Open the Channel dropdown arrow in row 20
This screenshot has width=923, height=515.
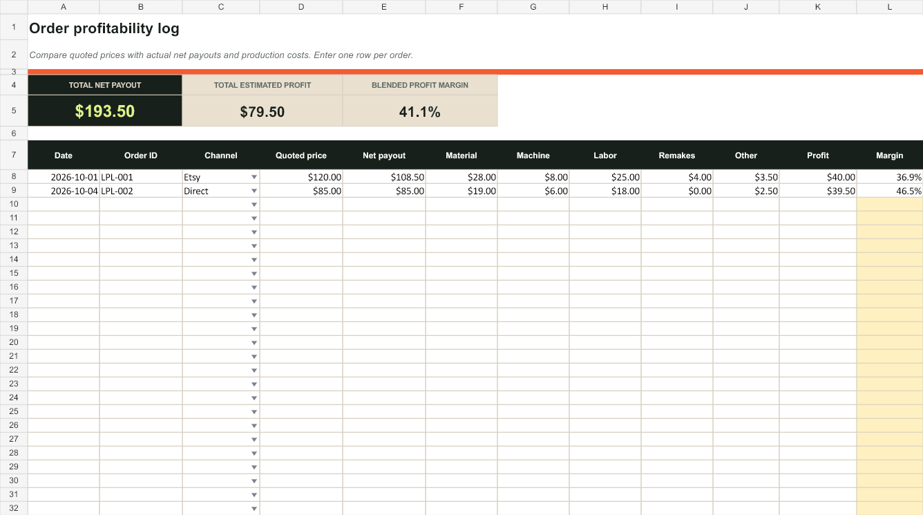pos(254,343)
